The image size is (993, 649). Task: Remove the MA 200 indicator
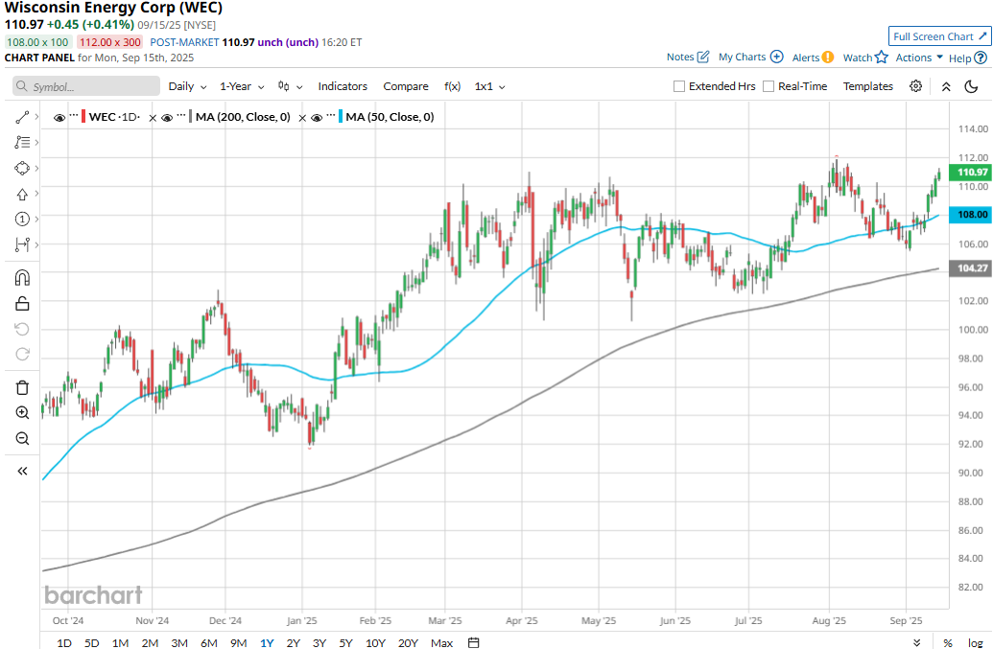303,118
